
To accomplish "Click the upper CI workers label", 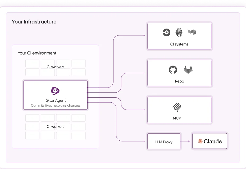I will point(55,67).
